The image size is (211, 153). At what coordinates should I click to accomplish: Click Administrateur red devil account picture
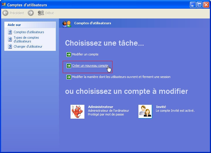77,112
